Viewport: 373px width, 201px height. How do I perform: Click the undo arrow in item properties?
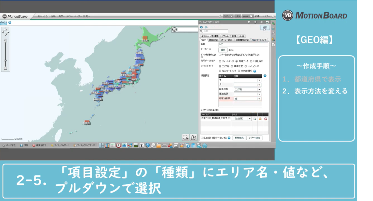coord(201,27)
